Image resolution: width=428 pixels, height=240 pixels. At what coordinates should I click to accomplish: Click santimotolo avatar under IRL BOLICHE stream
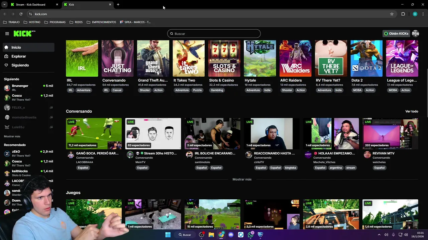click(189, 155)
